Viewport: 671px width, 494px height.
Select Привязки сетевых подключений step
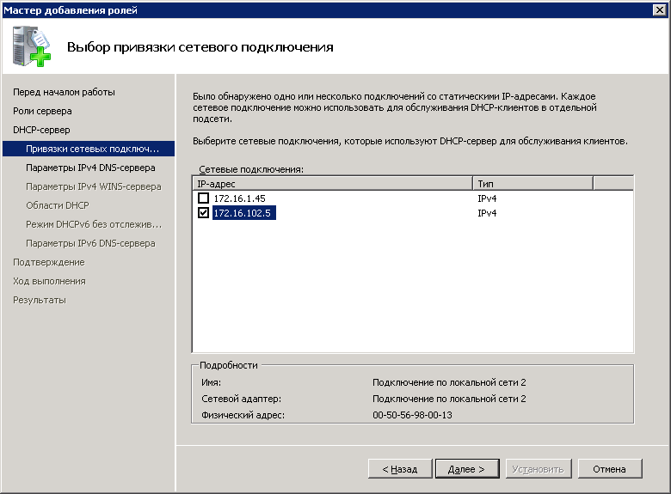[x=89, y=149]
